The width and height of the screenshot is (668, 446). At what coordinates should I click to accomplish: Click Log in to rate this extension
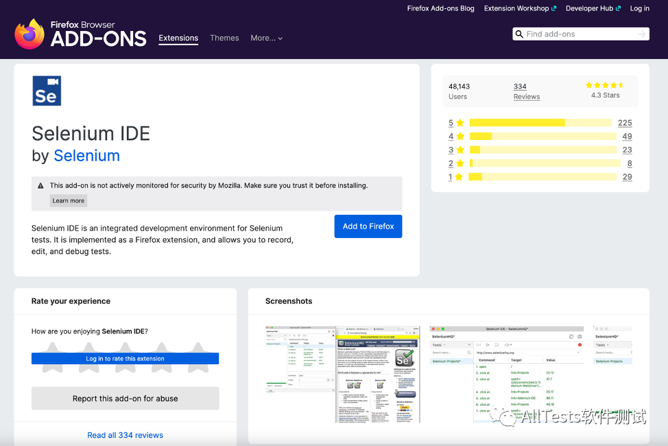[x=126, y=359]
